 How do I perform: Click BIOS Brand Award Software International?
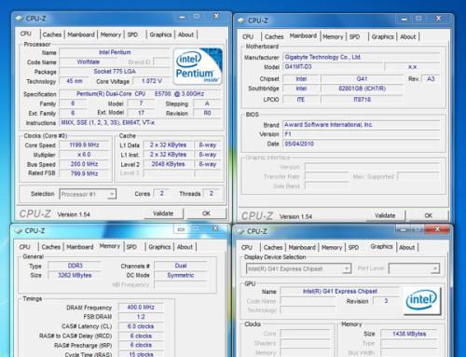pos(362,125)
